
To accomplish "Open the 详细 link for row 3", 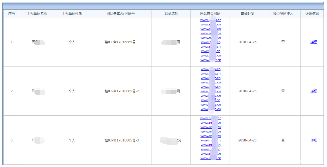I will click(313, 140).
